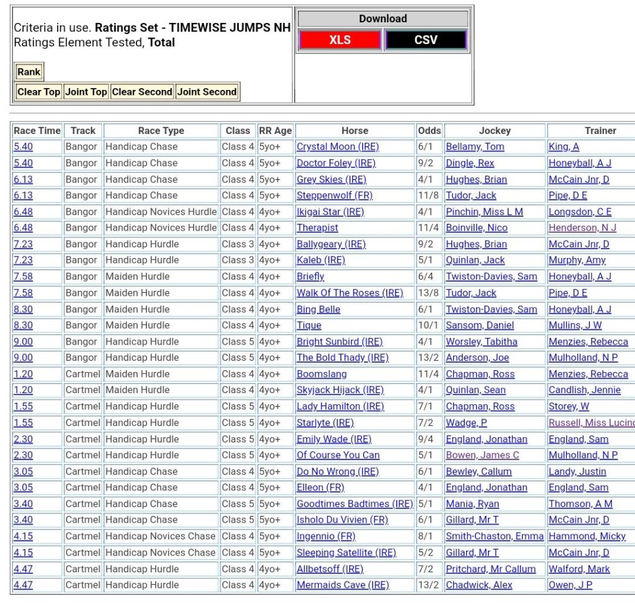Open jockey Smith-Chaston, Emma link

tap(494, 536)
